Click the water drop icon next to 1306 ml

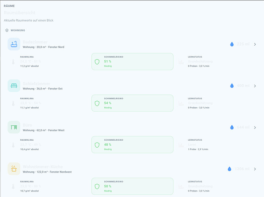pos(229,169)
